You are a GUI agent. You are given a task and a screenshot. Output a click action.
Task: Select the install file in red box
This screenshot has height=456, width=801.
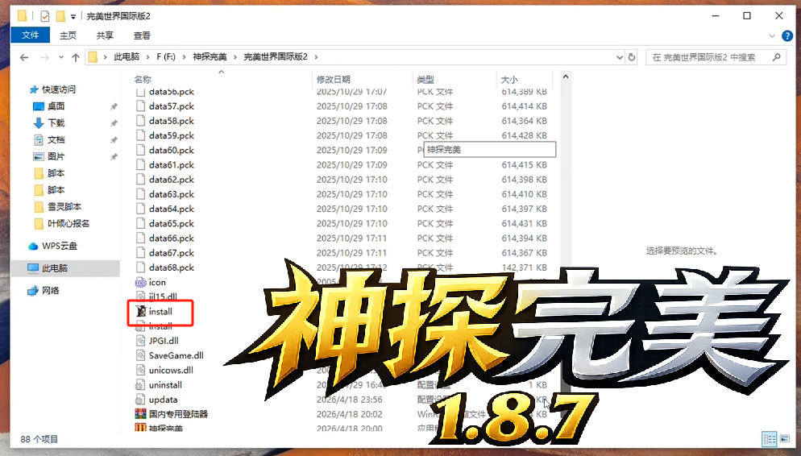[x=160, y=312]
